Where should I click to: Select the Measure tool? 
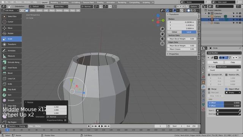[12, 56]
